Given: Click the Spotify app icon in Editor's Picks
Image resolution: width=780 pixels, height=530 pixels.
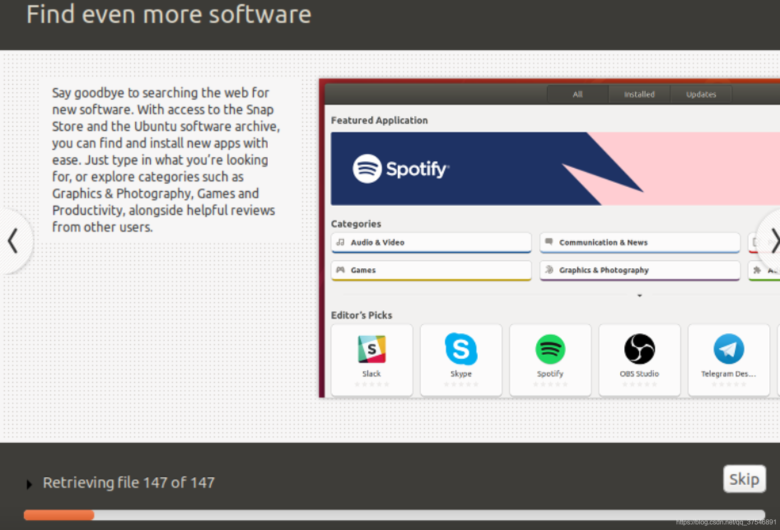Looking at the screenshot, I should (550, 349).
